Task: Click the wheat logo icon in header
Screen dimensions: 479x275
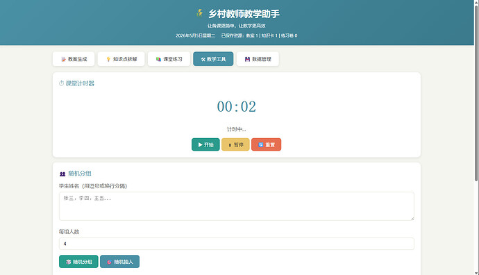Action: 199,13
